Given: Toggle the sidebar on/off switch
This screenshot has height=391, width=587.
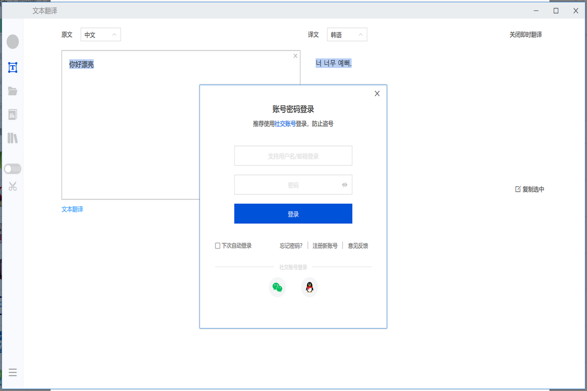Looking at the screenshot, I should point(13,168).
